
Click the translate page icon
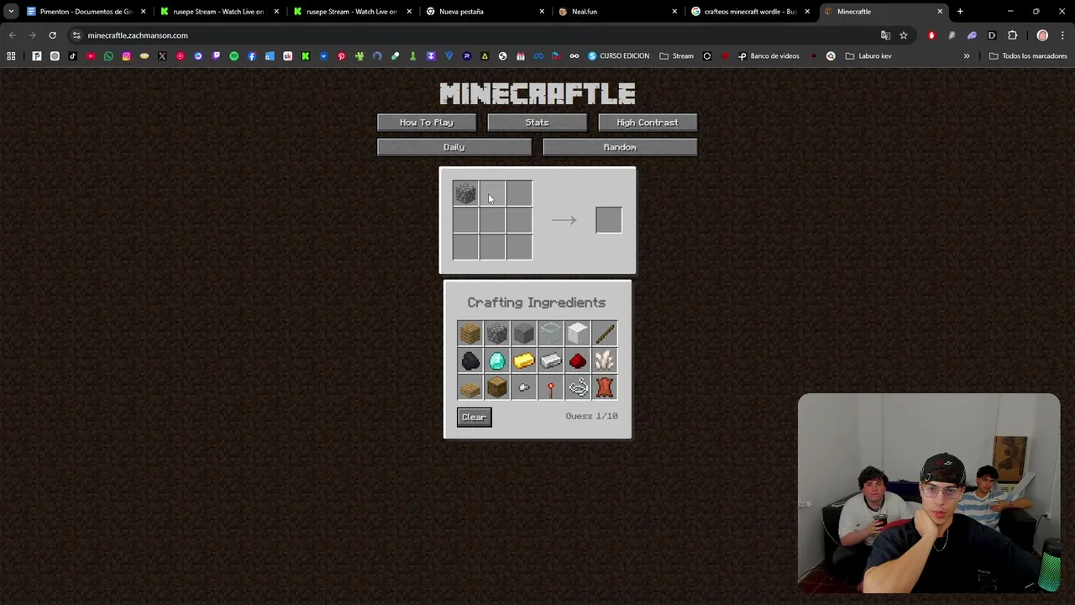pyautogui.click(x=885, y=35)
